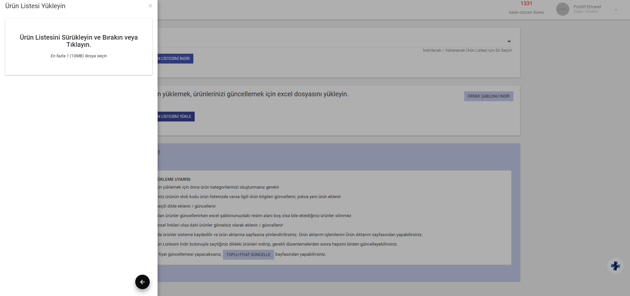Viewport: 630px width, 296px height.
Task: Click the user avatar circle
Action: coord(562,9)
